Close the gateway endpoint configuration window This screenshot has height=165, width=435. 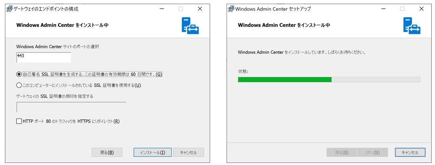(200, 9)
